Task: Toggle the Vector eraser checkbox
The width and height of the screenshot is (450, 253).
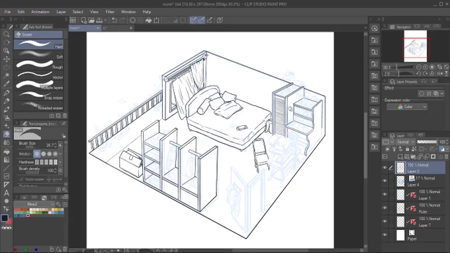Action: [22, 179]
